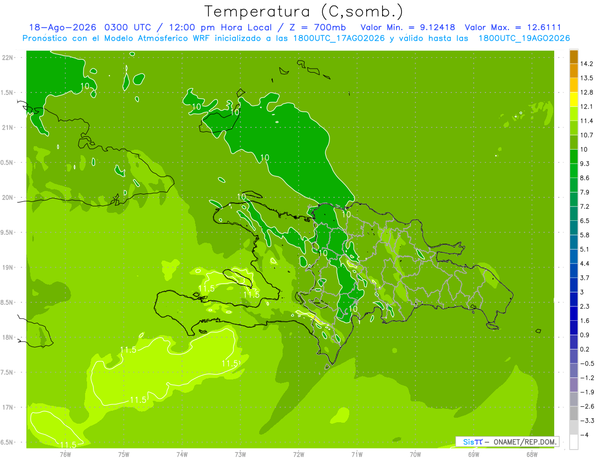The height and width of the screenshot is (461, 597).
Task: Click the '9.3' color scale label
Action: pos(585,164)
